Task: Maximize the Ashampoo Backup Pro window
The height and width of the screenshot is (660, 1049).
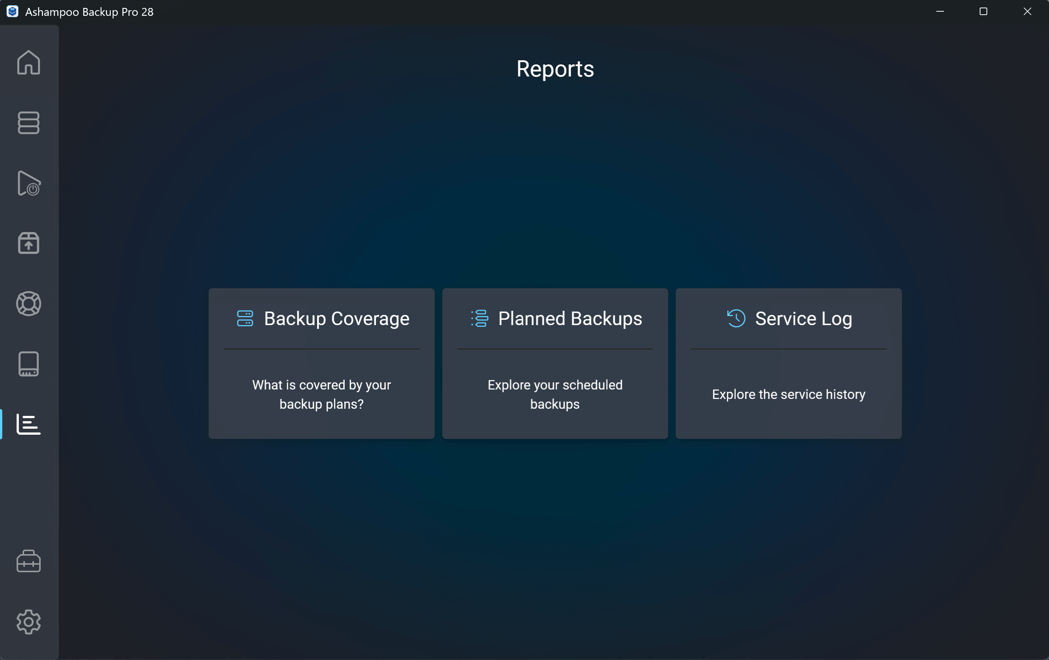Action: 983,12
